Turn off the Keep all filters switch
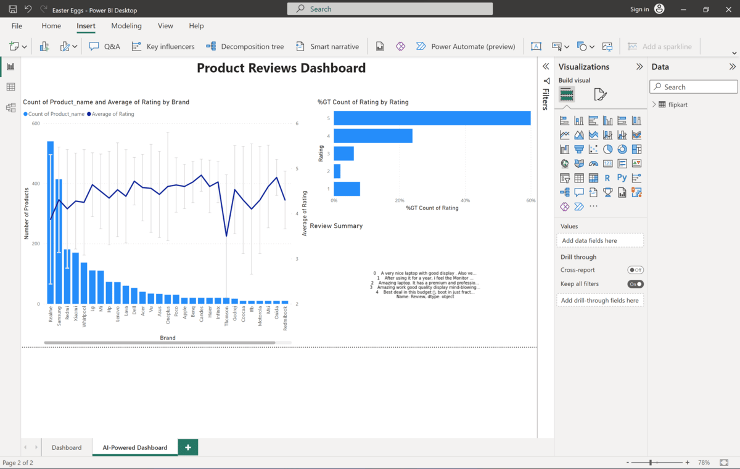 (x=635, y=284)
